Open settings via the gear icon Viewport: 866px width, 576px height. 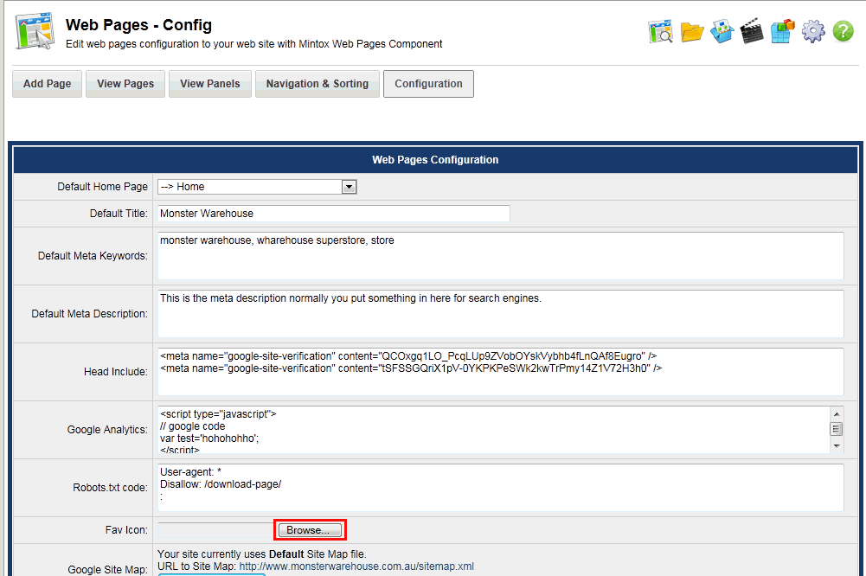(813, 31)
